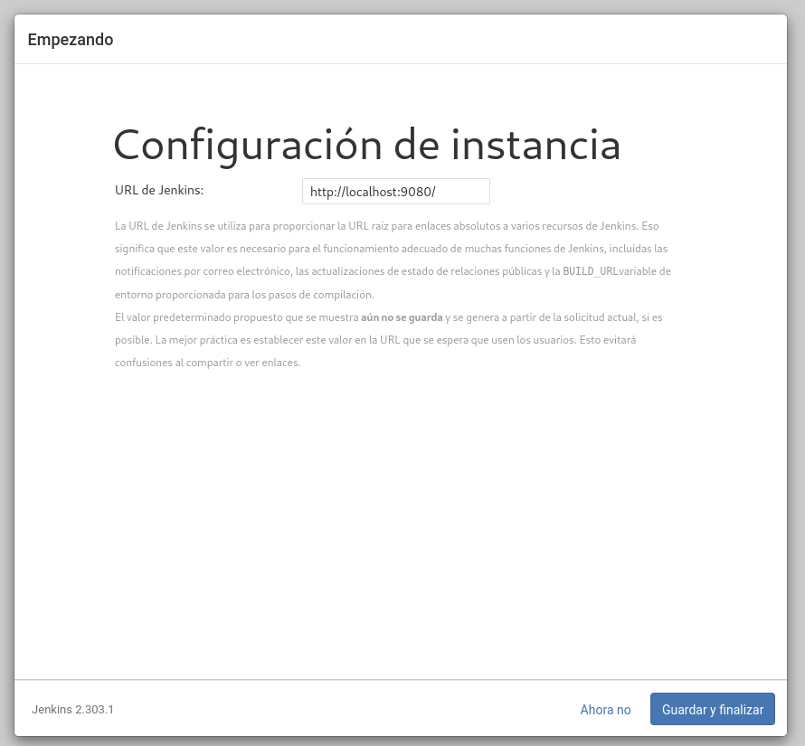Focus the URL de Jenkins input field
Viewport: 805px width, 746px height.
(x=395, y=192)
